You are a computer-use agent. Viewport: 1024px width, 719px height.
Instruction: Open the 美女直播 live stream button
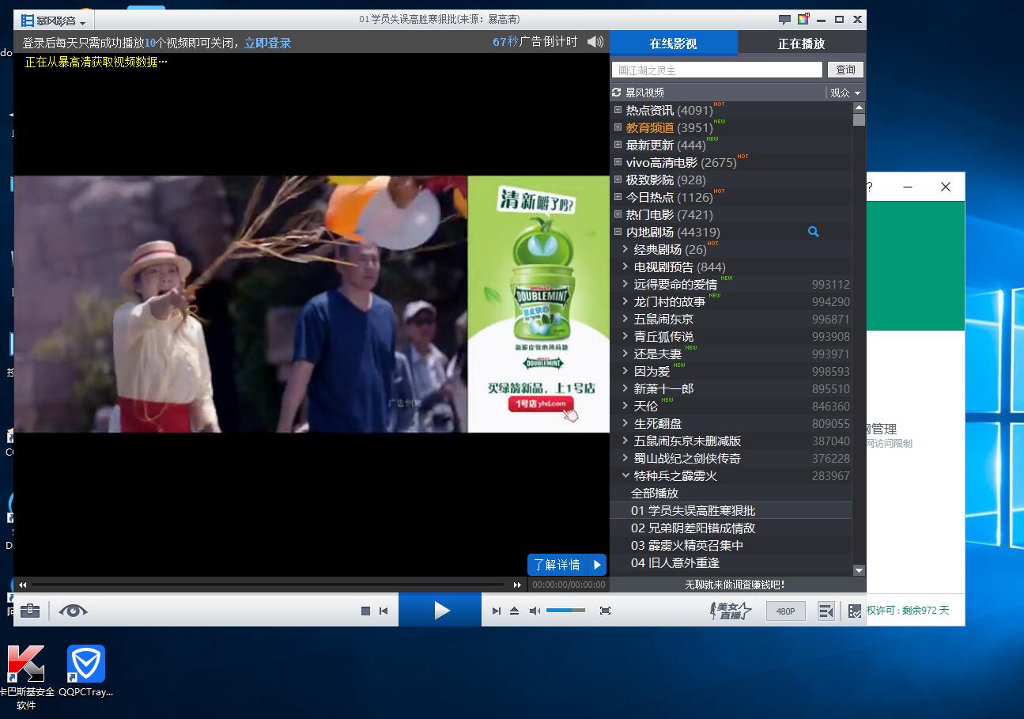tap(729, 611)
